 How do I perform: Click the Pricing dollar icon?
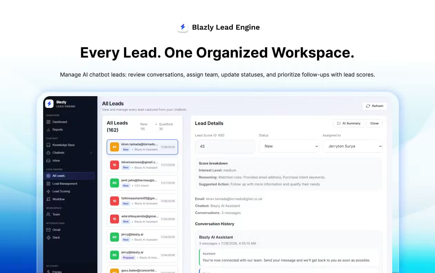tap(48, 272)
